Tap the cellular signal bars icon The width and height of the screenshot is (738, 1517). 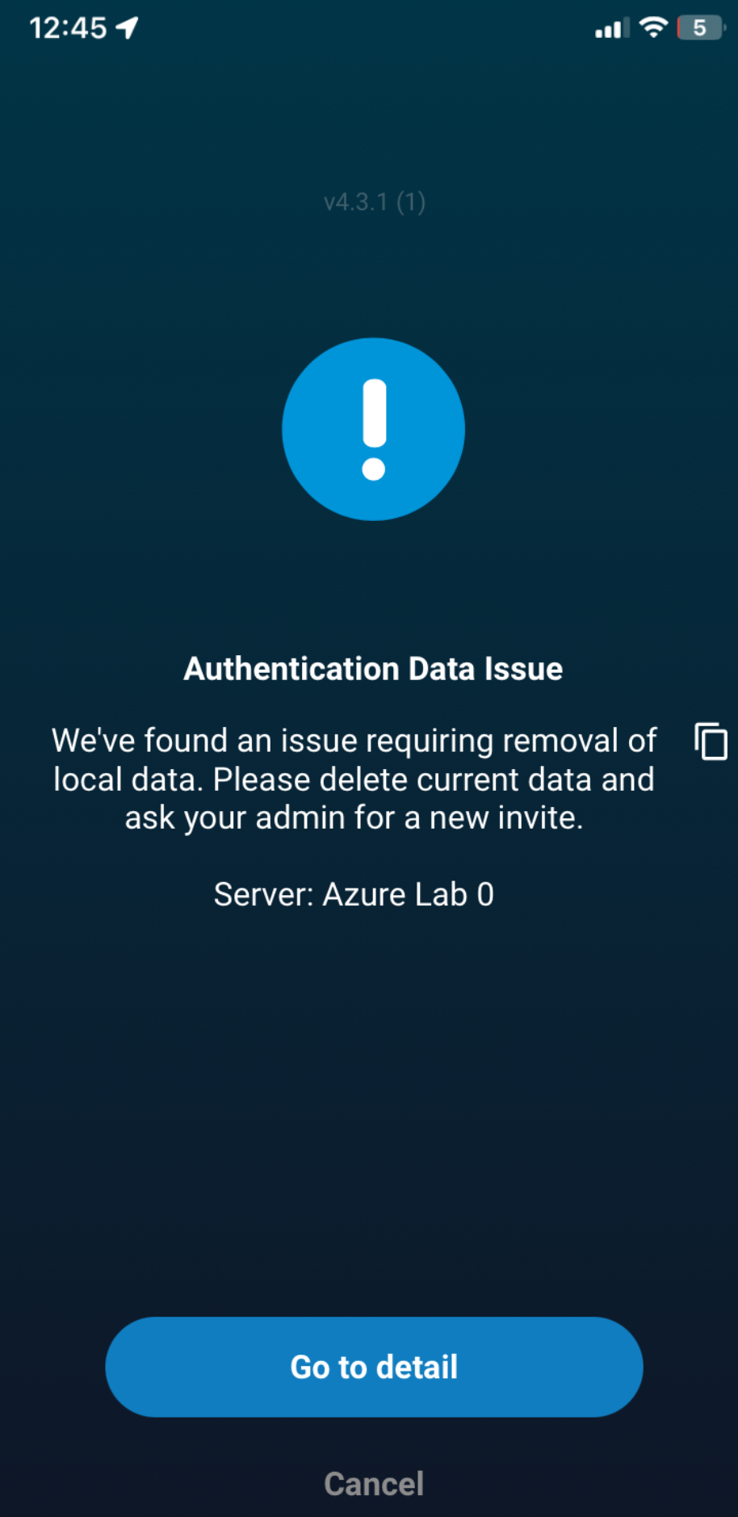(x=611, y=29)
